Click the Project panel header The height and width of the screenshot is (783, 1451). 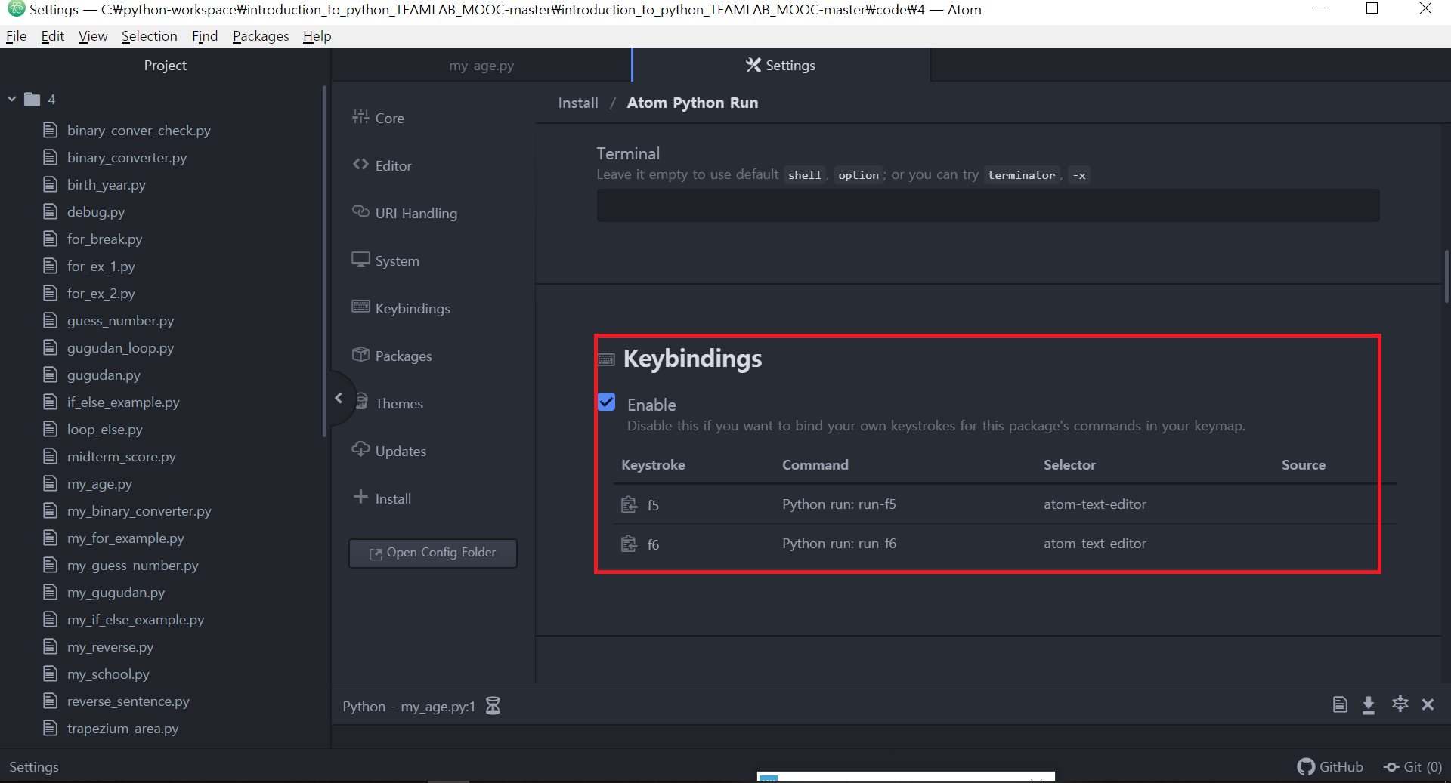click(x=165, y=66)
